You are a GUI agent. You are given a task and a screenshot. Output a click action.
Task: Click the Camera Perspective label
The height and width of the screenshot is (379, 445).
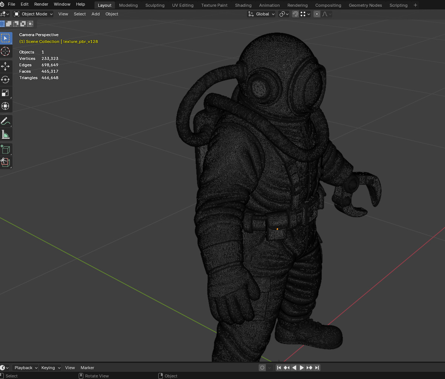pos(39,35)
